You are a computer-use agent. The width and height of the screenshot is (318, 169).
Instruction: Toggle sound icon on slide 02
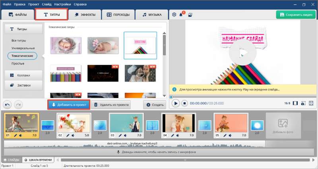pyautogui.click(x=73, y=135)
